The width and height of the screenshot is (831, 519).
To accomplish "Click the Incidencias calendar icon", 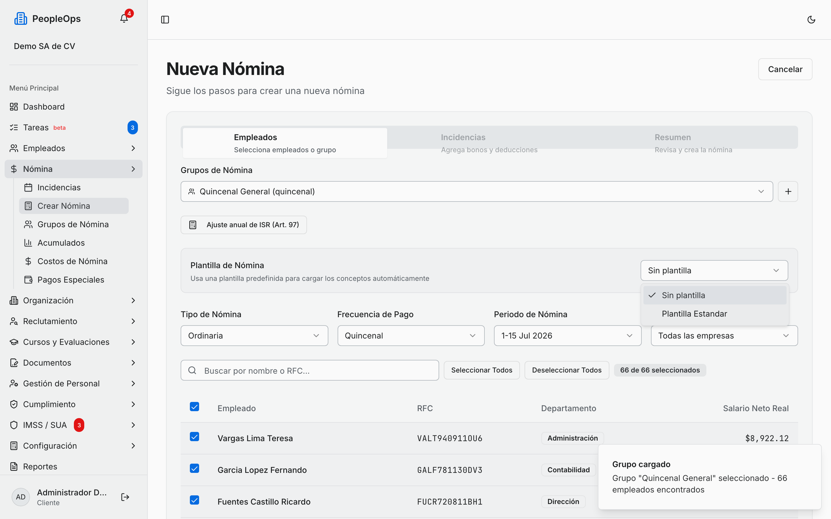I will [28, 187].
